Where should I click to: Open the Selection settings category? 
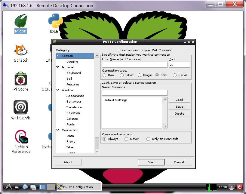(x=73, y=113)
